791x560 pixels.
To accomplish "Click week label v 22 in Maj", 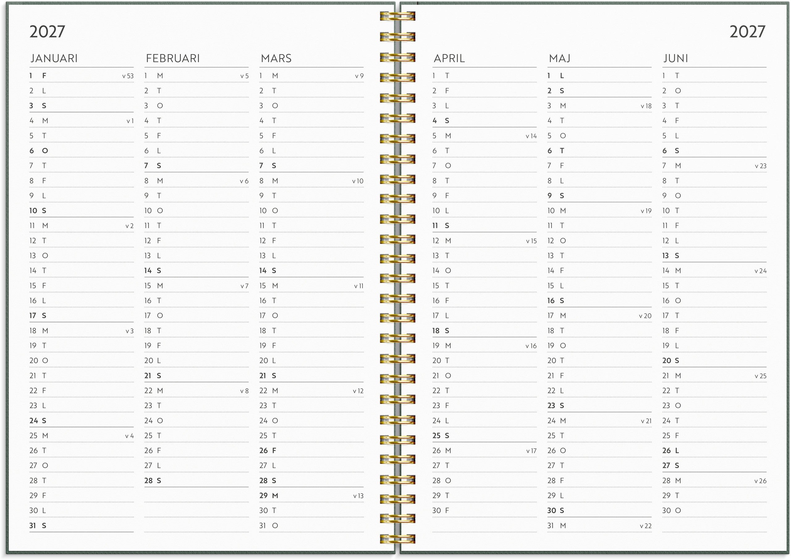I will coord(645,526).
